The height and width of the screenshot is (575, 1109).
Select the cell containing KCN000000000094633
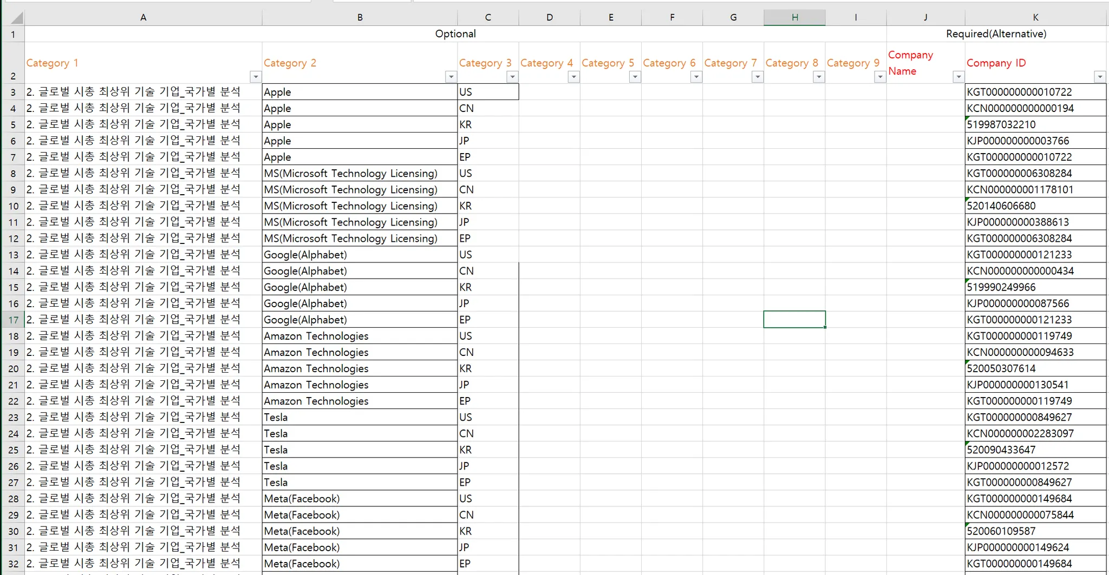click(x=1036, y=352)
